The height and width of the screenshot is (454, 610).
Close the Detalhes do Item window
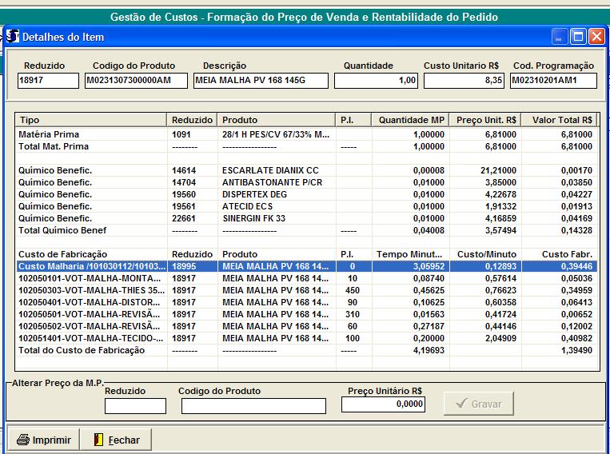pyautogui.click(x=596, y=36)
